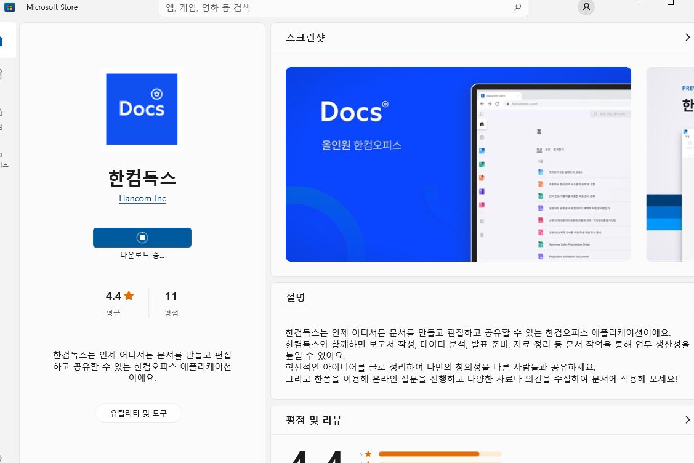This screenshot has height=463, width=694.
Task: Open the first Docs screenshot thumbnail
Action: (x=458, y=164)
